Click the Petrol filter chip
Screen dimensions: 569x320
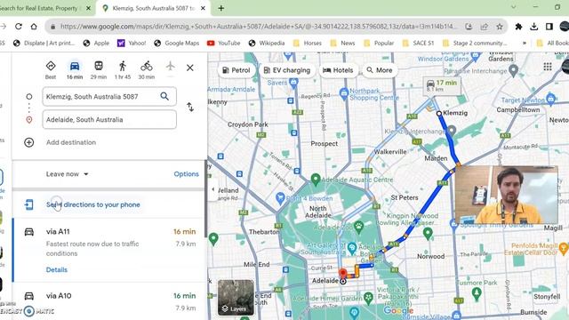click(236, 70)
